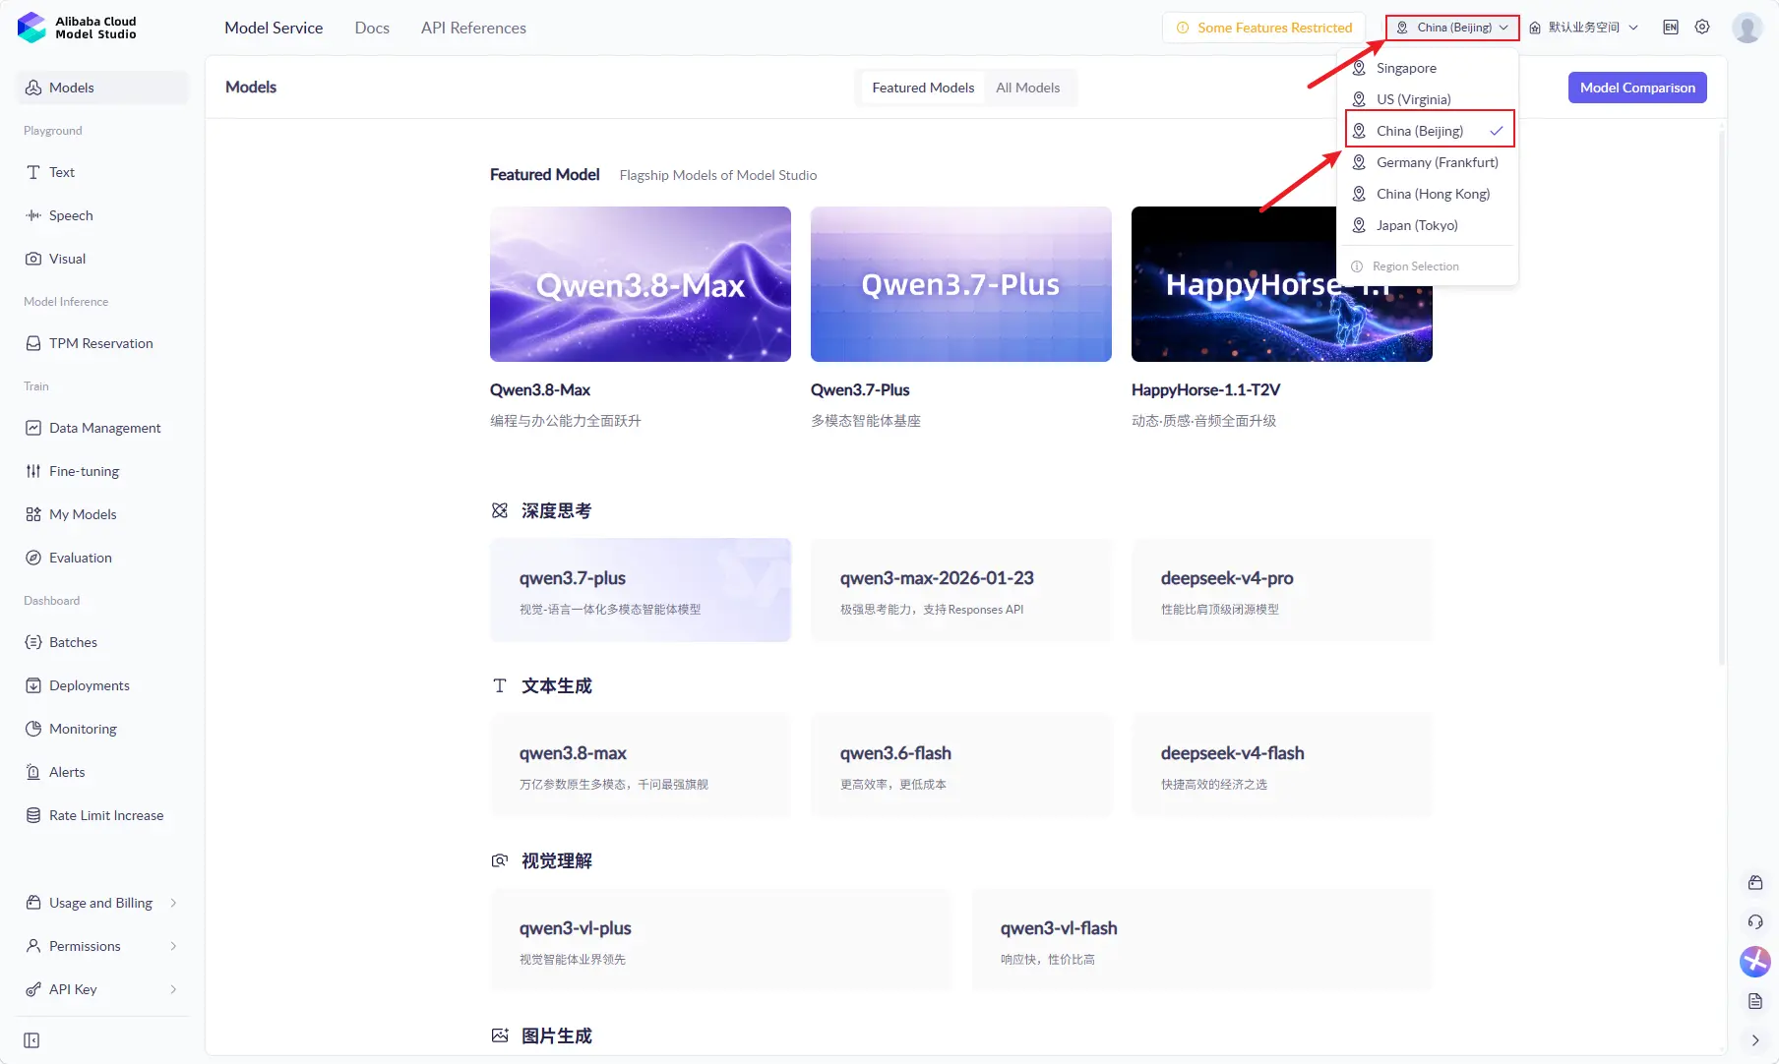Open the Qwen3.8-Max banner thumbnail
The image size is (1779, 1064).
(641, 284)
